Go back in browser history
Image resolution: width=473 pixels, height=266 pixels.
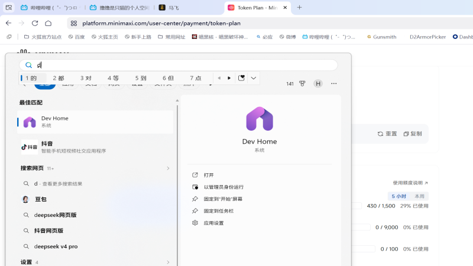point(8,23)
